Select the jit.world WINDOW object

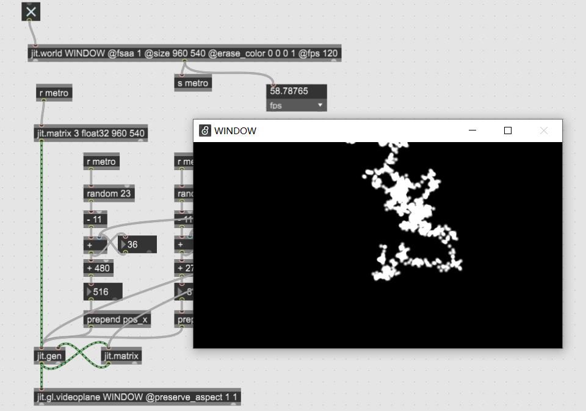click(x=184, y=54)
